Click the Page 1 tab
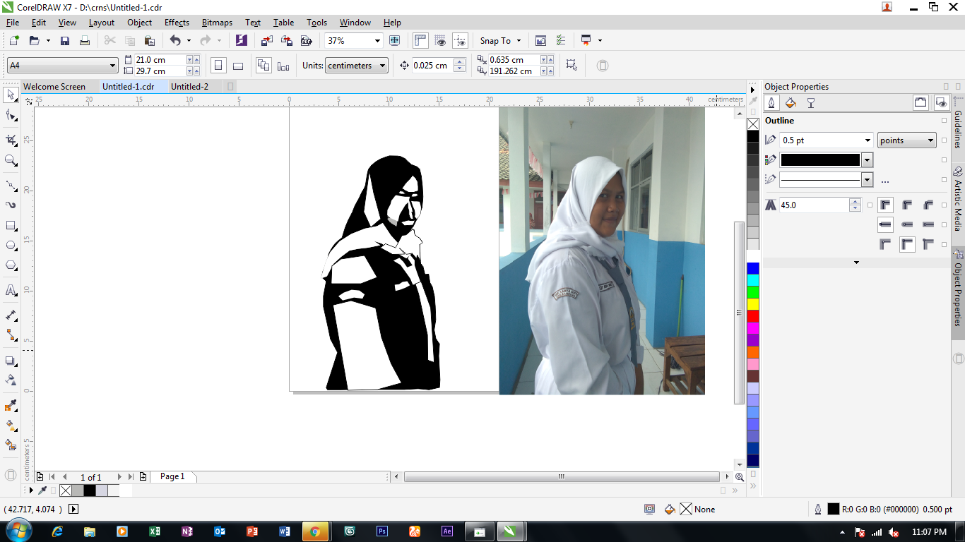Viewport: 965px width, 542px height. pos(172,477)
